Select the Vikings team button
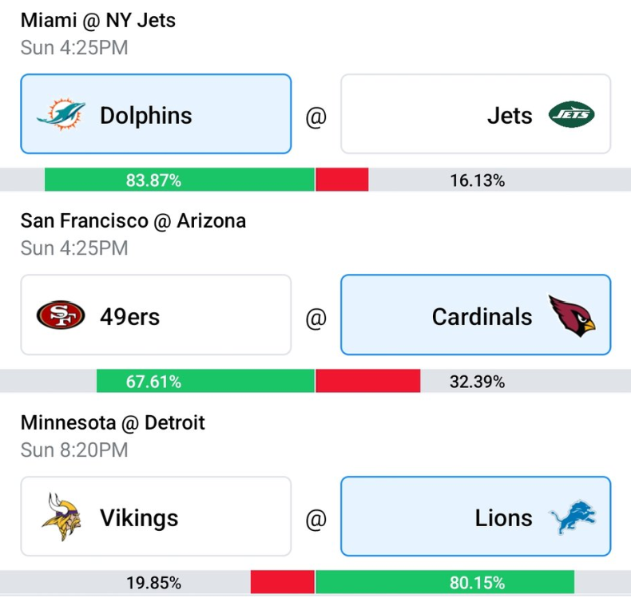This screenshot has width=631, height=602. click(156, 517)
